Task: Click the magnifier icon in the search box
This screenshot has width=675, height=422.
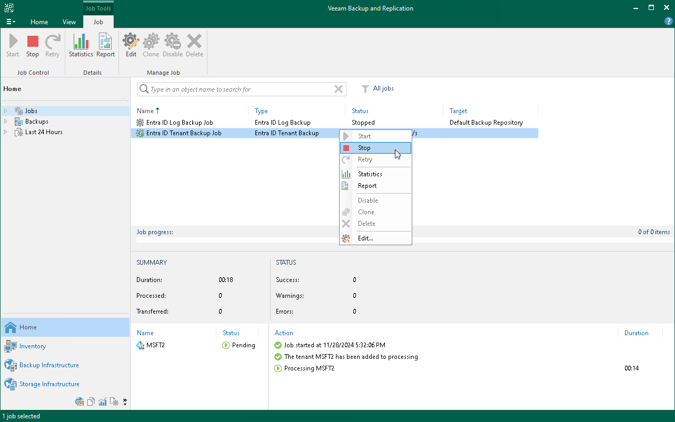Action: pyautogui.click(x=144, y=89)
